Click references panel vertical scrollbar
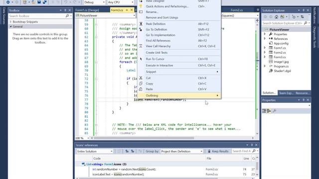319x179 pixels. tap(257, 166)
